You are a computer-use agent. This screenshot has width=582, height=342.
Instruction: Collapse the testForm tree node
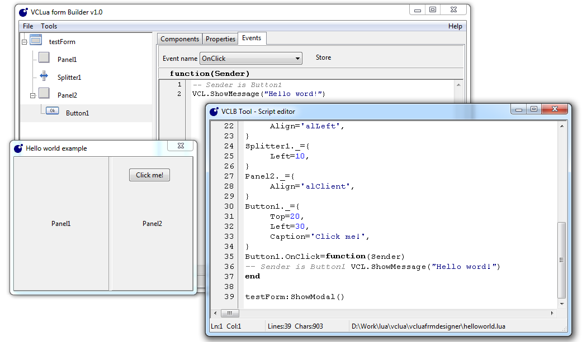[x=24, y=42]
